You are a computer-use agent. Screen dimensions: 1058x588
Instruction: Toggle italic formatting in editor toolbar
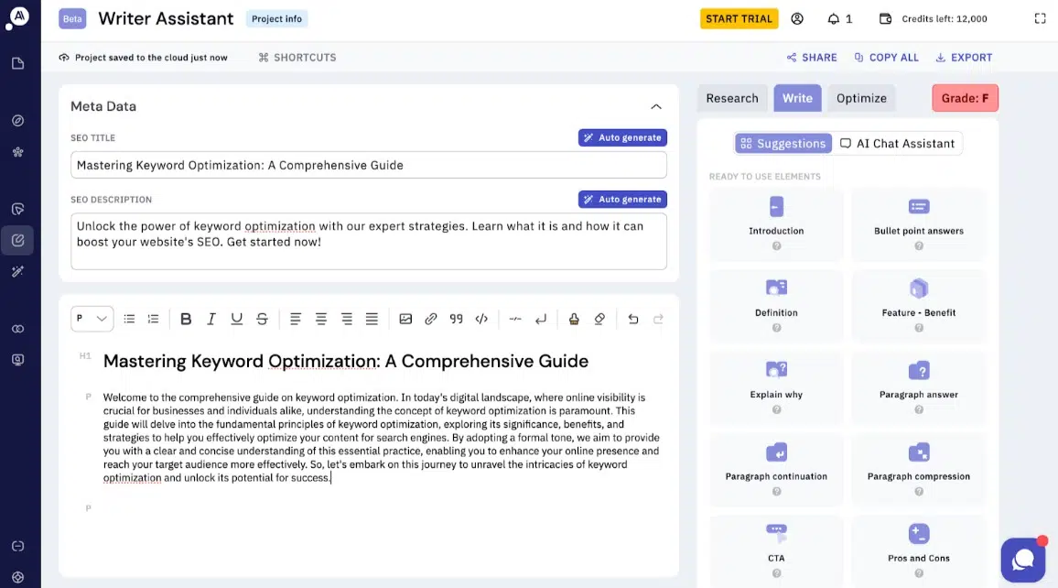tap(211, 319)
